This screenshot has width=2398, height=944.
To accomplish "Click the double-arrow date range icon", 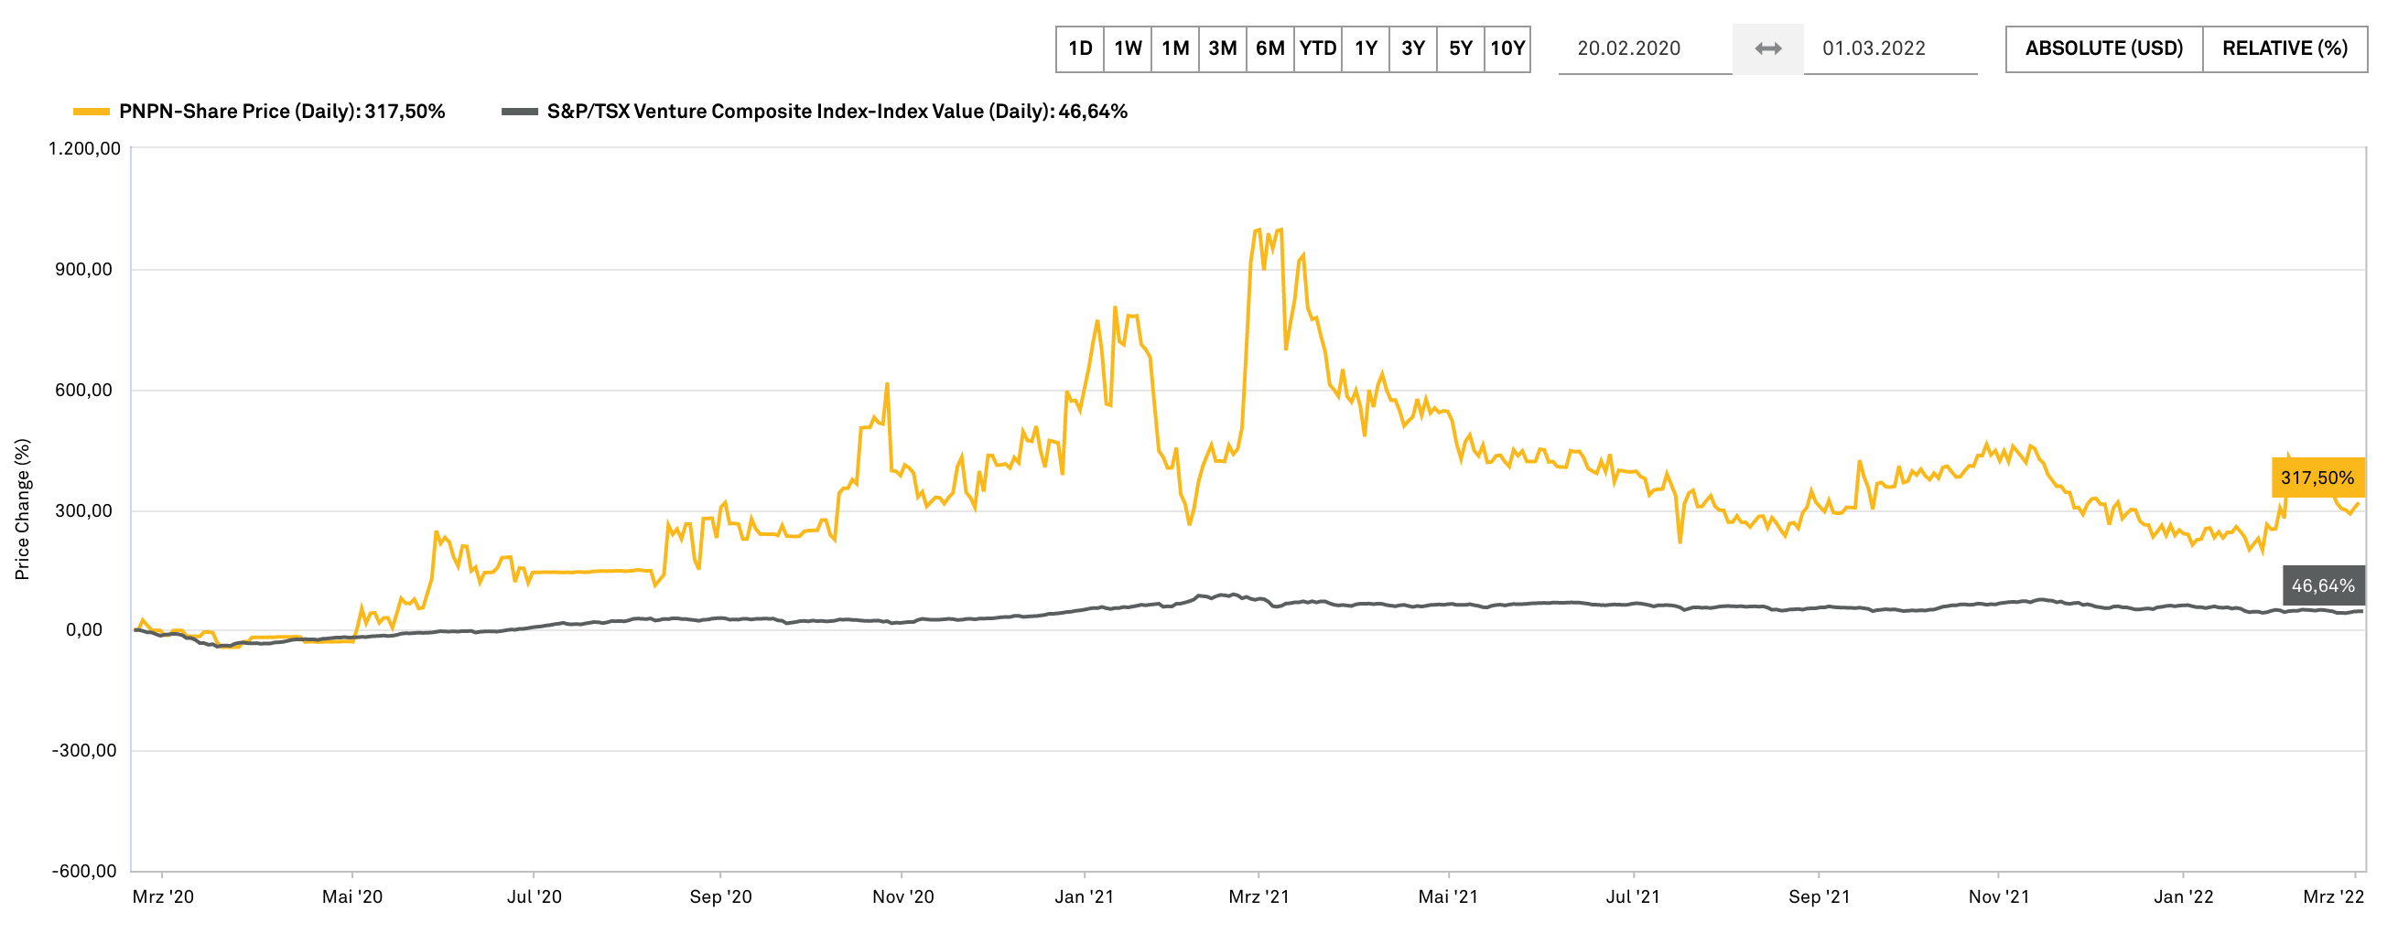I will (1766, 48).
